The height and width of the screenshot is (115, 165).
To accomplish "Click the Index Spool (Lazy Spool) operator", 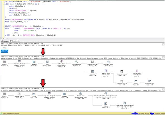I will click(61, 64).
